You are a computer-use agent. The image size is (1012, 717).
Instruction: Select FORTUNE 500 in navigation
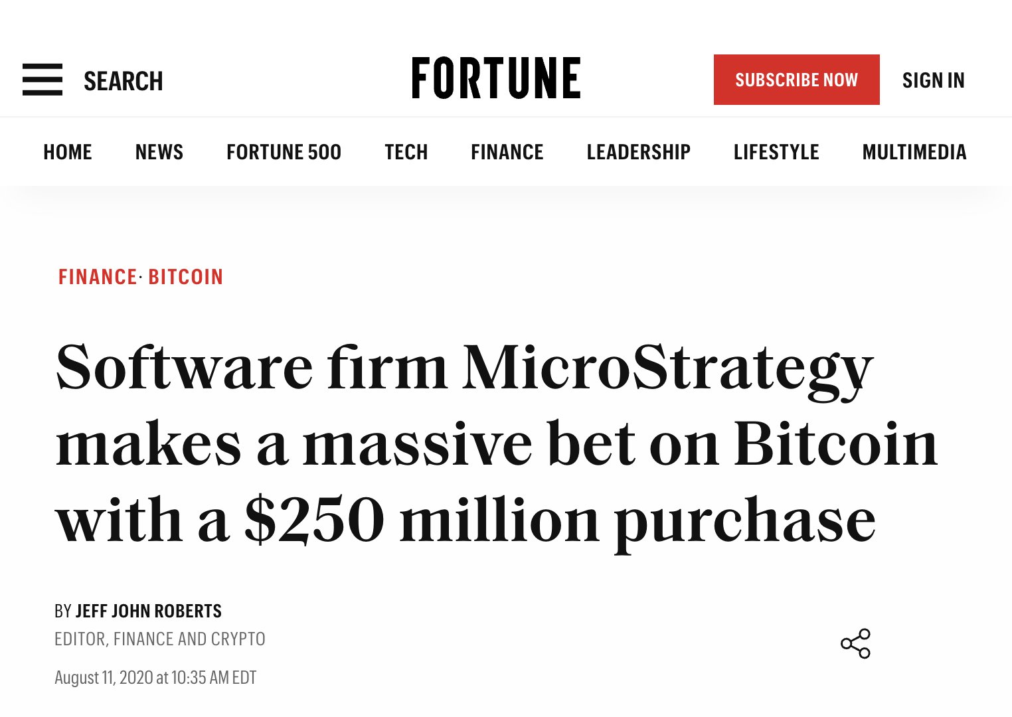[x=284, y=152]
